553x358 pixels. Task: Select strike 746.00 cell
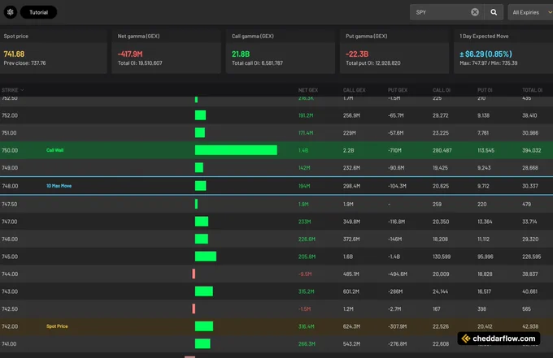pyautogui.click(x=10, y=239)
